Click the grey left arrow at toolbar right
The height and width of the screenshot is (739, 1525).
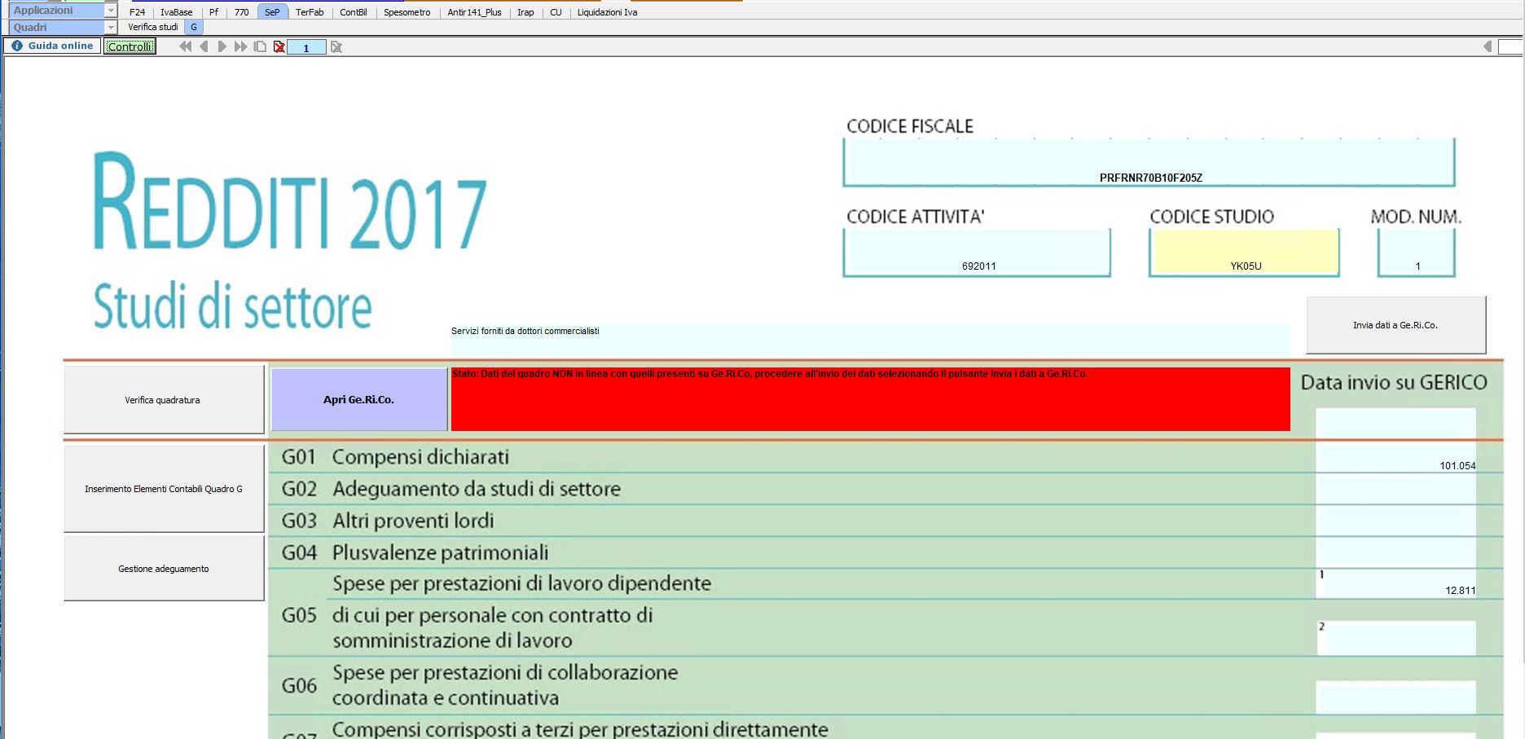[x=1488, y=46]
